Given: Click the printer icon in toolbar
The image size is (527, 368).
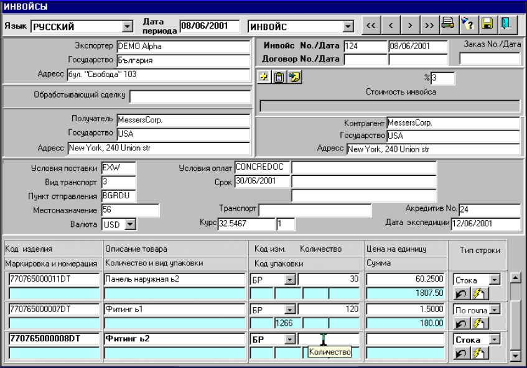Looking at the screenshot, I should 449,25.
